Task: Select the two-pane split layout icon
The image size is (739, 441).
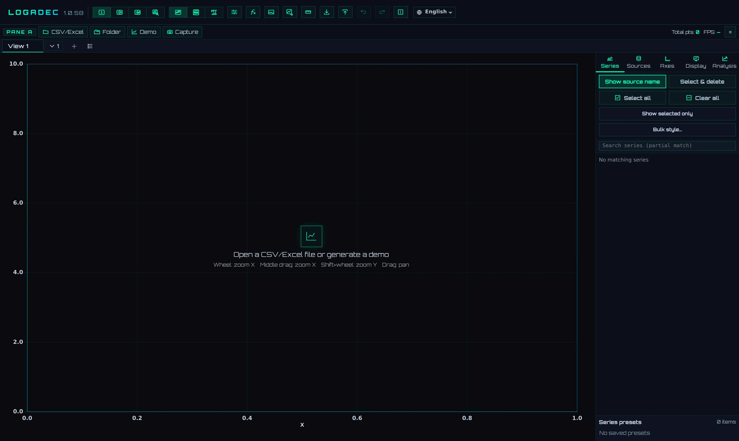Action: click(120, 12)
